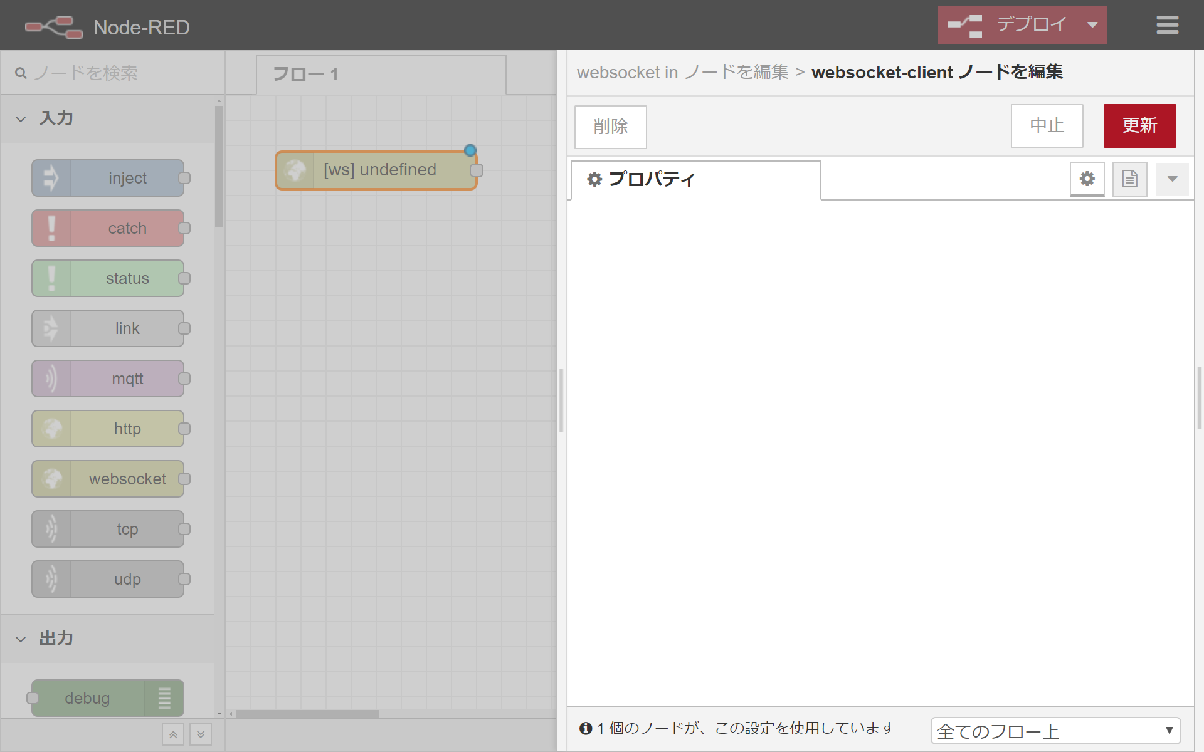The height and width of the screenshot is (752, 1204).
Task: Open the properties tab overflow dropdown
Action: 1172,179
